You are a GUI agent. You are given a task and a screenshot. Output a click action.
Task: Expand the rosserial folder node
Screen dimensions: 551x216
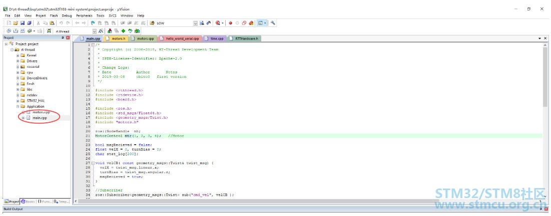click(18, 66)
